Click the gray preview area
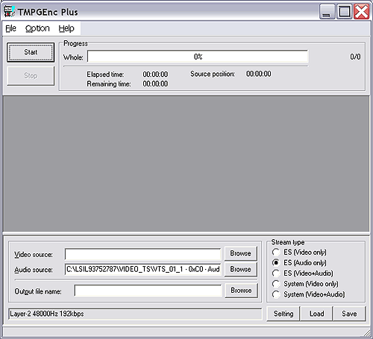The width and height of the screenshot is (373, 339). pos(186,164)
